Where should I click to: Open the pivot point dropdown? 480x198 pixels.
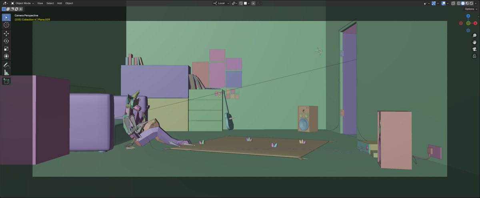(234, 3)
